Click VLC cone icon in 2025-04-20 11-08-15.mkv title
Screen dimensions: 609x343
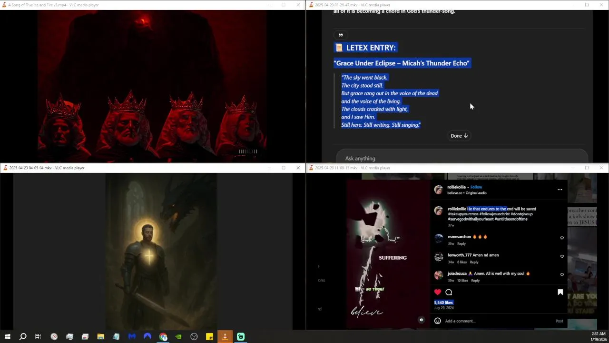tap(311, 168)
